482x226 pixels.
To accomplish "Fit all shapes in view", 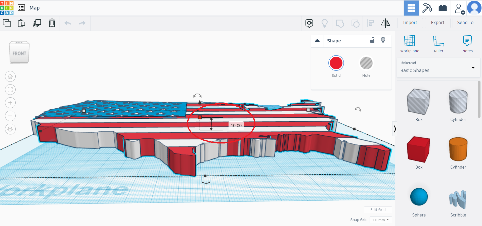I will 10,90.
